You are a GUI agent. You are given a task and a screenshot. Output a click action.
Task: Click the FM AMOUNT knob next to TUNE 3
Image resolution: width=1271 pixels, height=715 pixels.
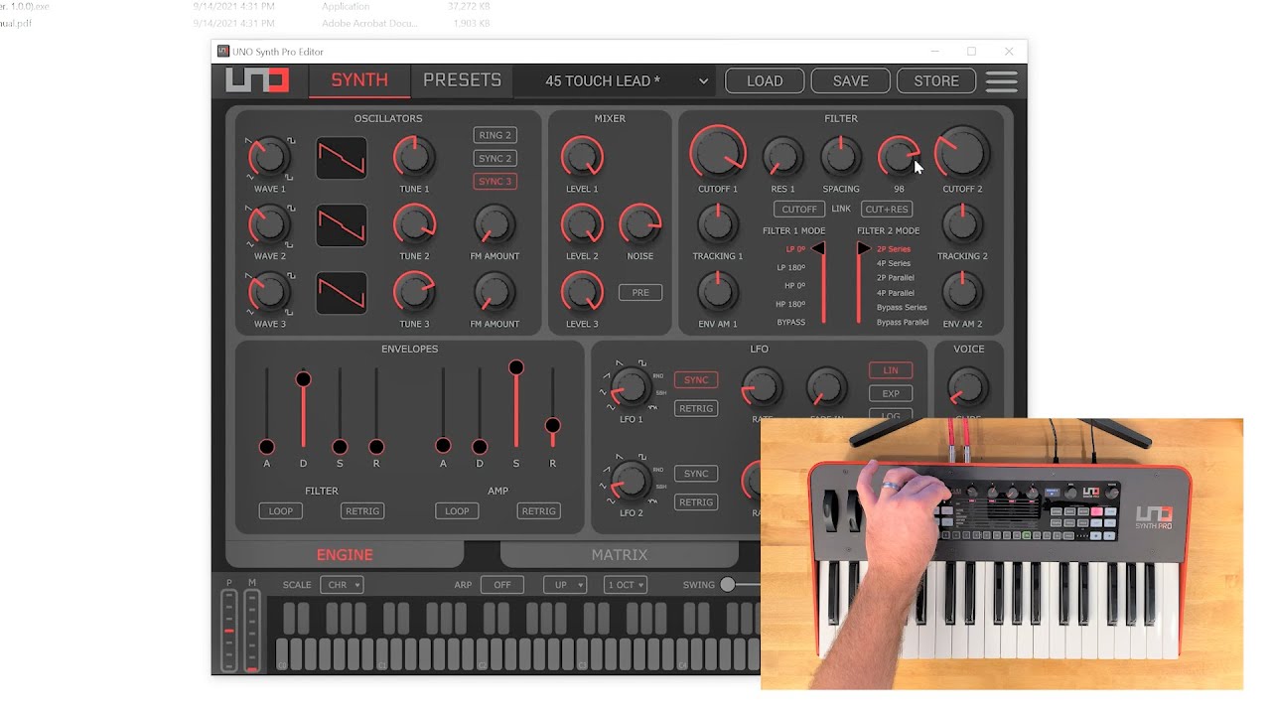tap(494, 292)
